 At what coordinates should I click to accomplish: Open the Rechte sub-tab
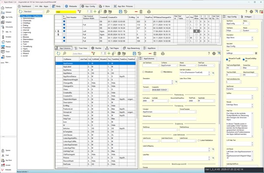coord(96,48)
